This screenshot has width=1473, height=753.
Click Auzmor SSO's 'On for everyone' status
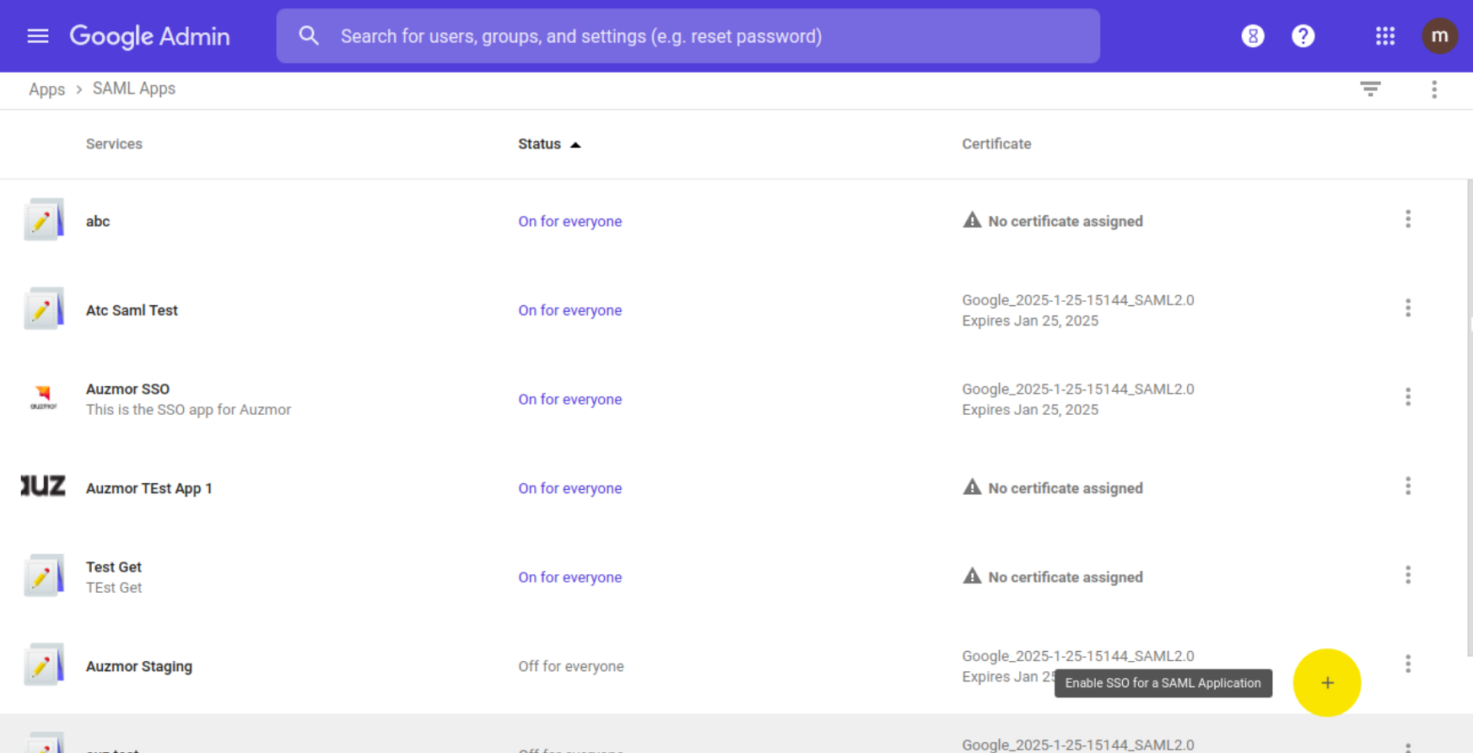[570, 400]
